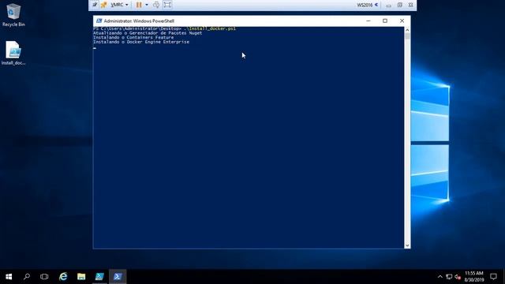Close the VMRC console window
This screenshot has height=284, width=505.
(410, 5)
